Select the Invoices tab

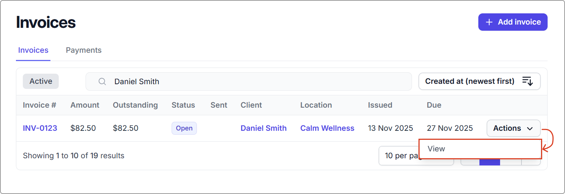pos(33,50)
